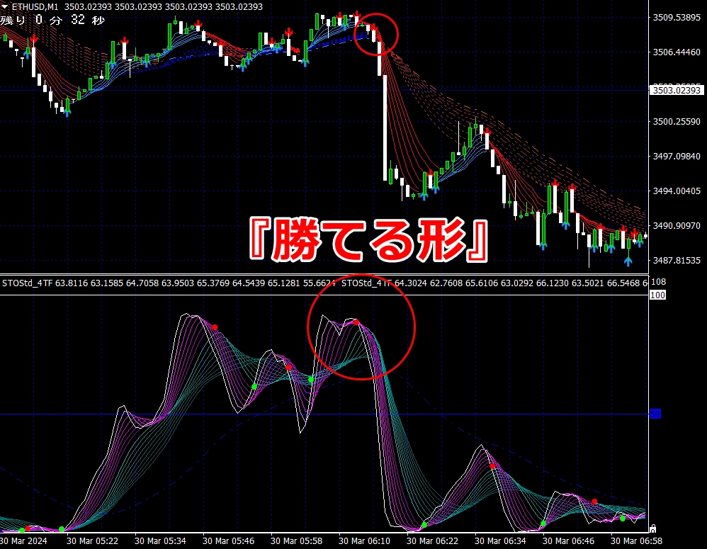
Task: Select green stochastic dot just before 05:22
Action: (x=62, y=529)
